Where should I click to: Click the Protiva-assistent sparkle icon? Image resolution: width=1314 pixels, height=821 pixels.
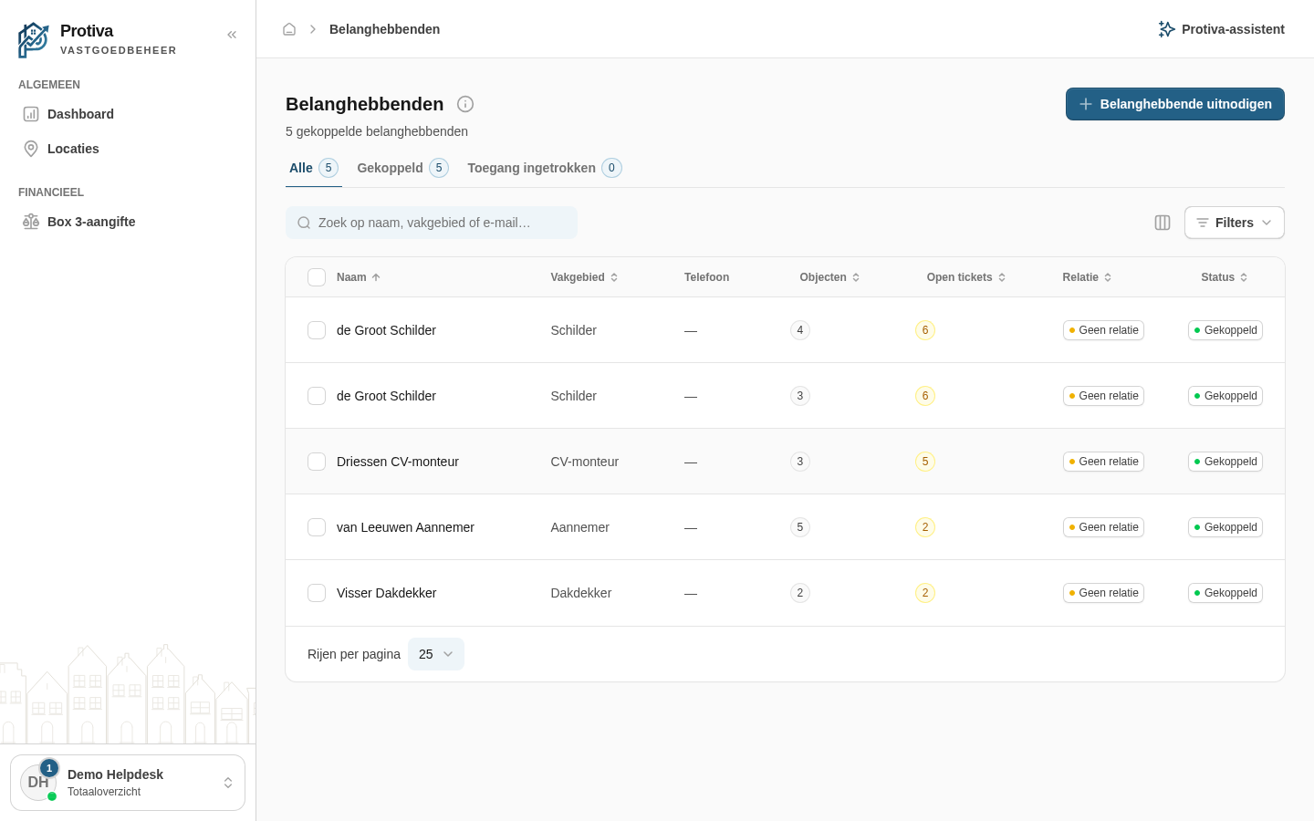tap(1166, 29)
